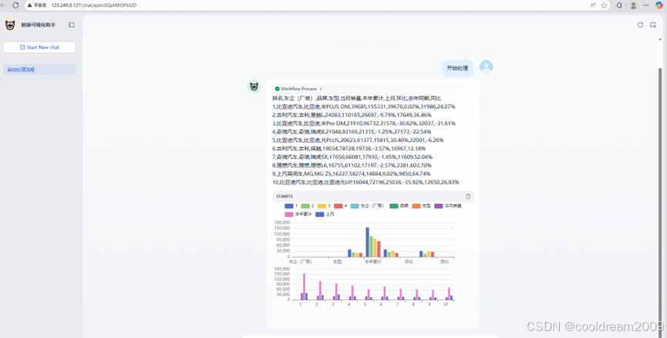Screen dimensions: 667x338
Task: Open the 自动处理流程 conversation
Action: coord(39,69)
